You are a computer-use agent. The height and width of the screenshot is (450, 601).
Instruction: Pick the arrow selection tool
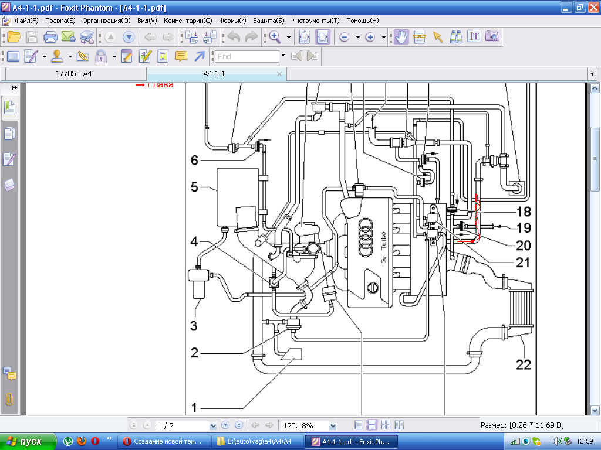point(438,37)
